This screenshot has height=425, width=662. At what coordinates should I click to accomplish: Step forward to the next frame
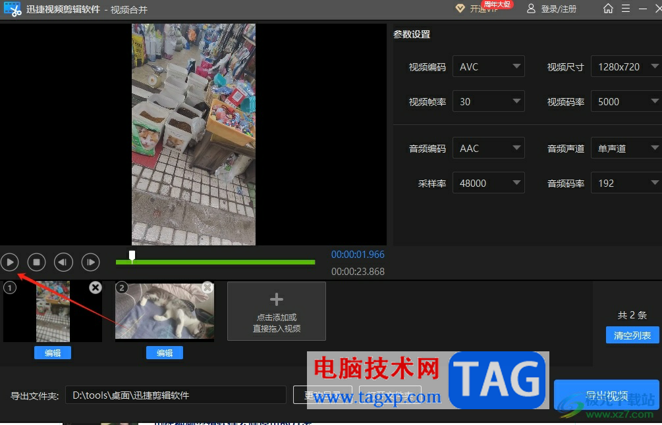point(90,262)
